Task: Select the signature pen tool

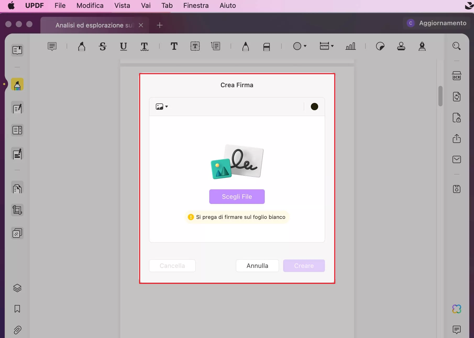Action: (x=422, y=46)
